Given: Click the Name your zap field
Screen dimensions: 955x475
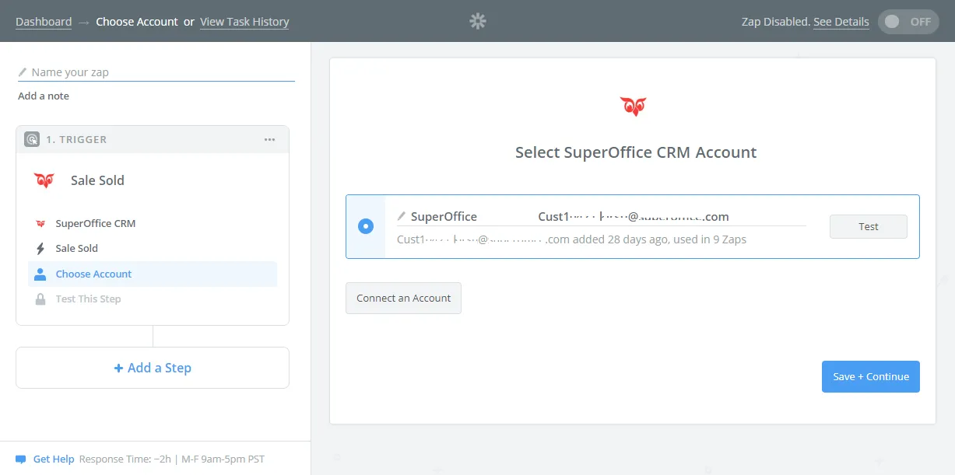Looking at the screenshot, I should point(160,72).
